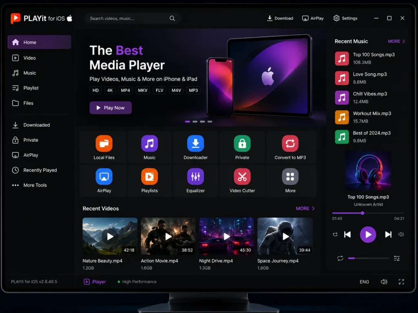Click the Chill Vibes.mp3 purple icon
The height and width of the screenshot is (313, 418).
point(342,98)
